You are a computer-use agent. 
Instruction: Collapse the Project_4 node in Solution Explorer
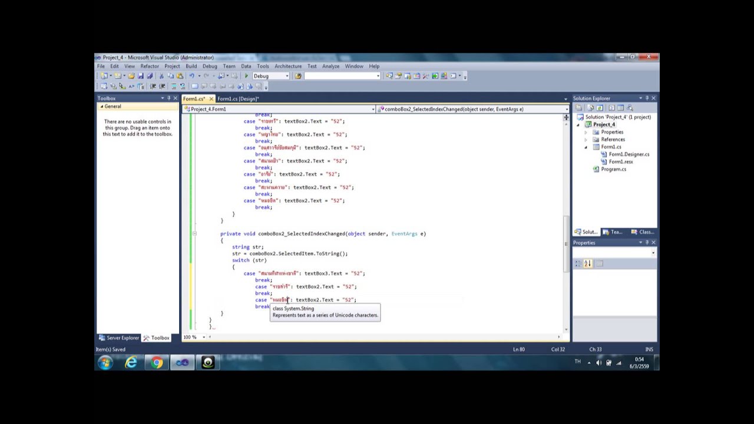point(578,125)
